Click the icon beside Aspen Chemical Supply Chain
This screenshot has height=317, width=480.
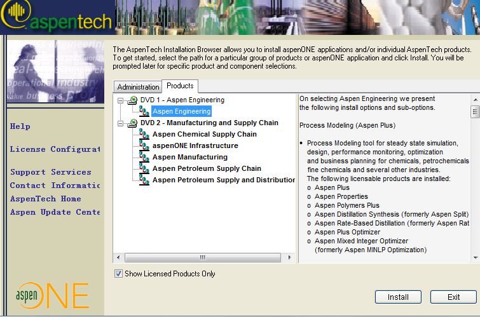[144, 134]
